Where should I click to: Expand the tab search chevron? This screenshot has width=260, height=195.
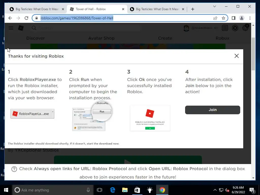214,6
